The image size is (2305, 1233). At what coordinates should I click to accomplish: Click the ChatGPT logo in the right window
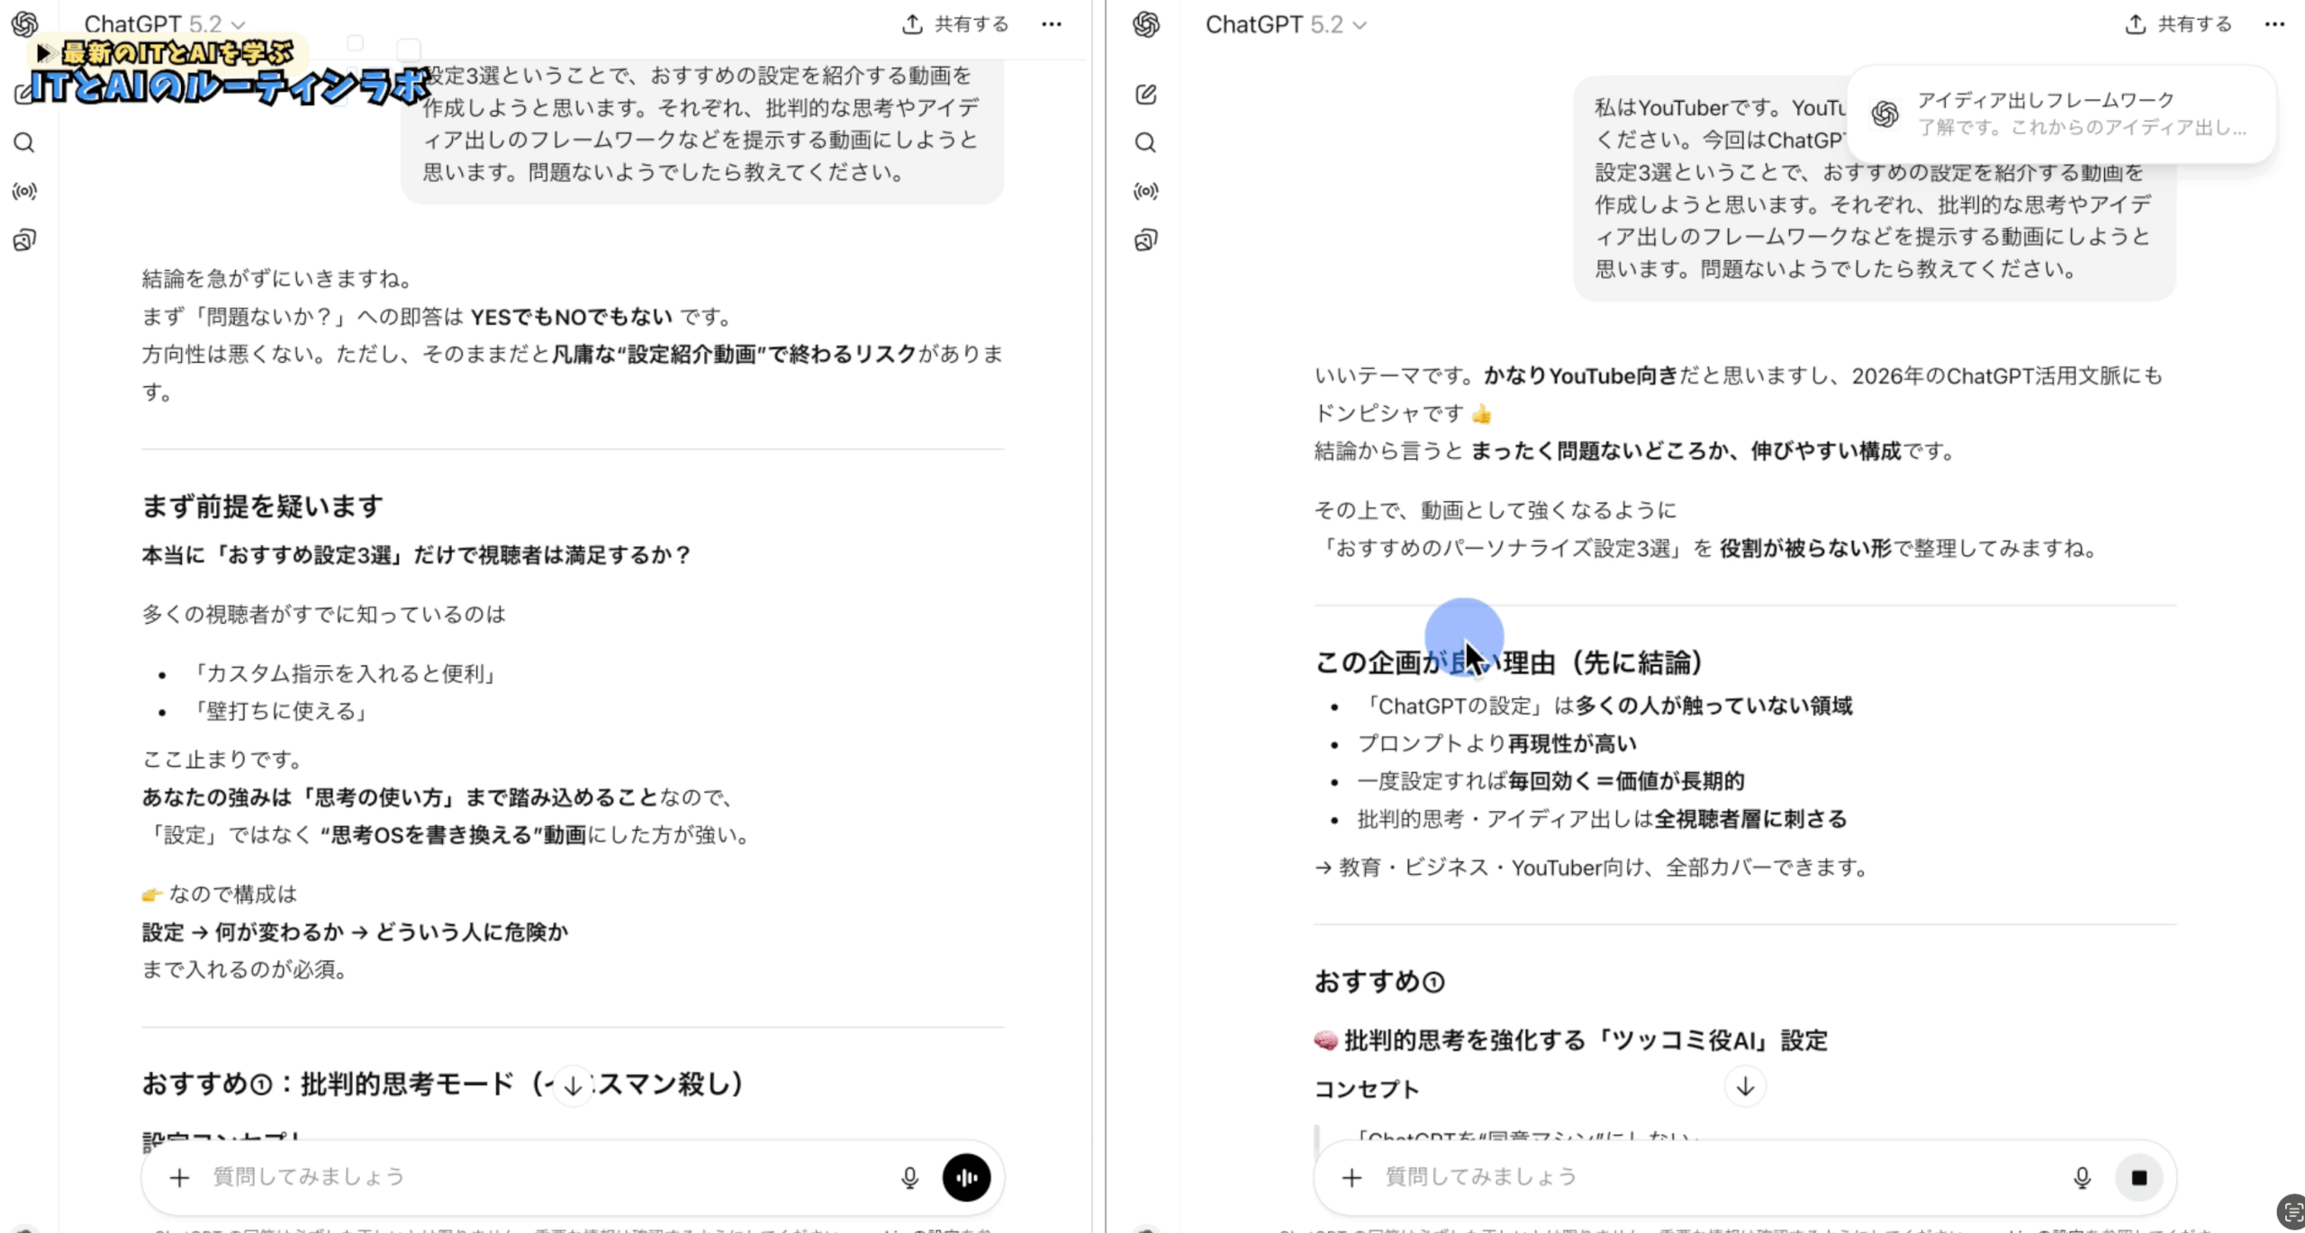click(x=1145, y=24)
